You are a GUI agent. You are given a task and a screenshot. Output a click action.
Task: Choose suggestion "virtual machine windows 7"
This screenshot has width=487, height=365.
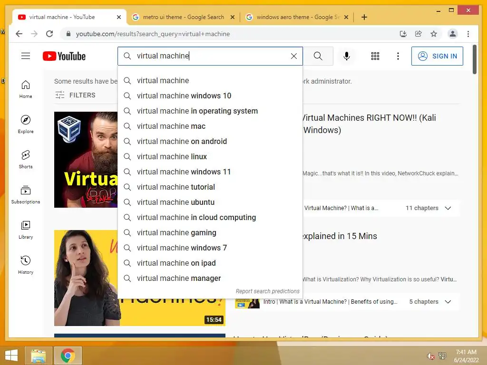(x=210, y=248)
